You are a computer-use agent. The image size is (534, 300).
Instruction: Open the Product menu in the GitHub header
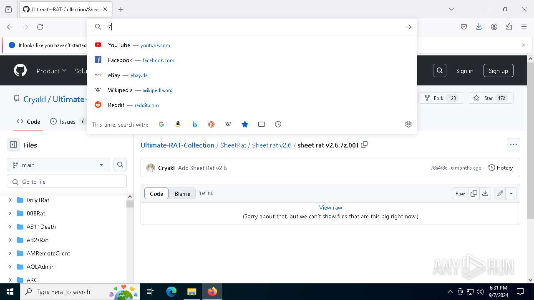(x=51, y=71)
